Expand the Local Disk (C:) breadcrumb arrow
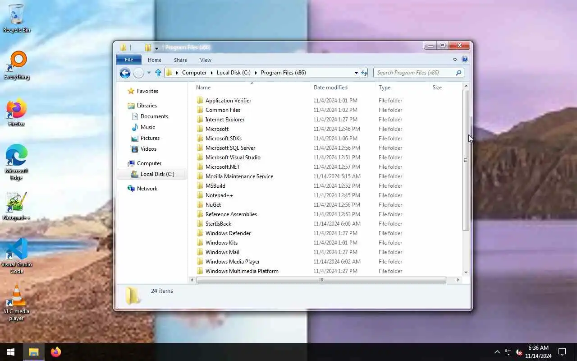The width and height of the screenshot is (577, 361). point(256,73)
